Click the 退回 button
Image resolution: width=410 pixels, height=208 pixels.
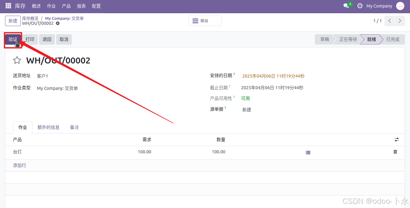pyautogui.click(x=47, y=39)
